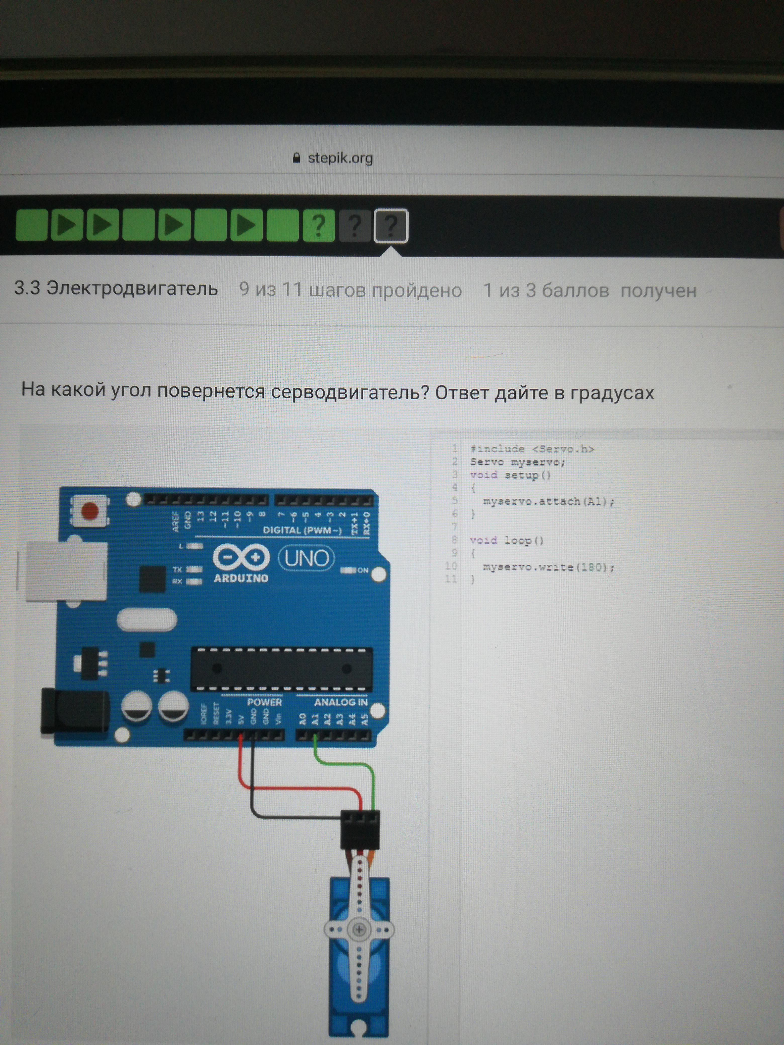Click the padlock icon beside stepik.org
784x1045 pixels.
(297, 158)
